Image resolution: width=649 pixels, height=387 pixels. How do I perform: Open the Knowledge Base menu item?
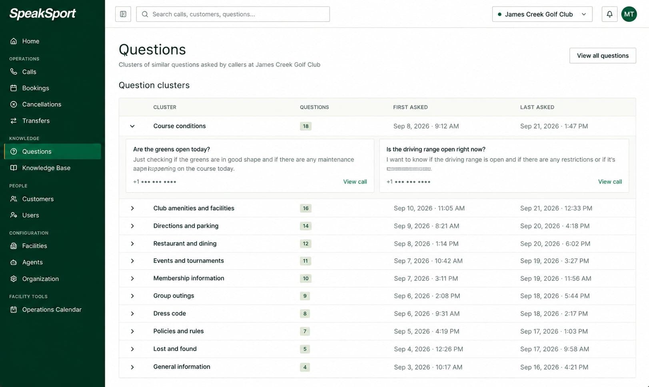pos(52,168)
